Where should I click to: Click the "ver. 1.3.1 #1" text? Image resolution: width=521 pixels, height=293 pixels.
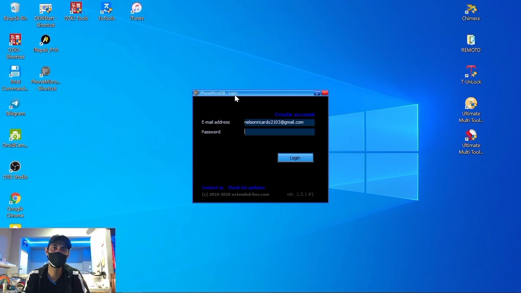point(300,195)
